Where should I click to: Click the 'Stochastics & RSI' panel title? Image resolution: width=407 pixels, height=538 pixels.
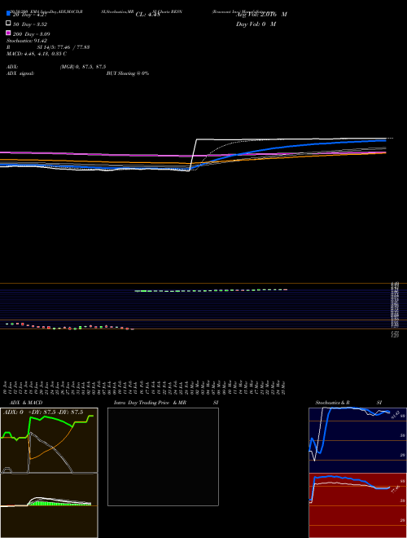348,403
